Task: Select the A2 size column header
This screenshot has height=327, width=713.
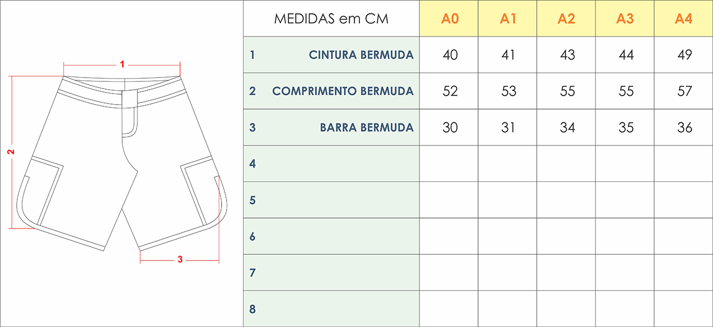Action: pyautogui.click(x=566, y=19)
